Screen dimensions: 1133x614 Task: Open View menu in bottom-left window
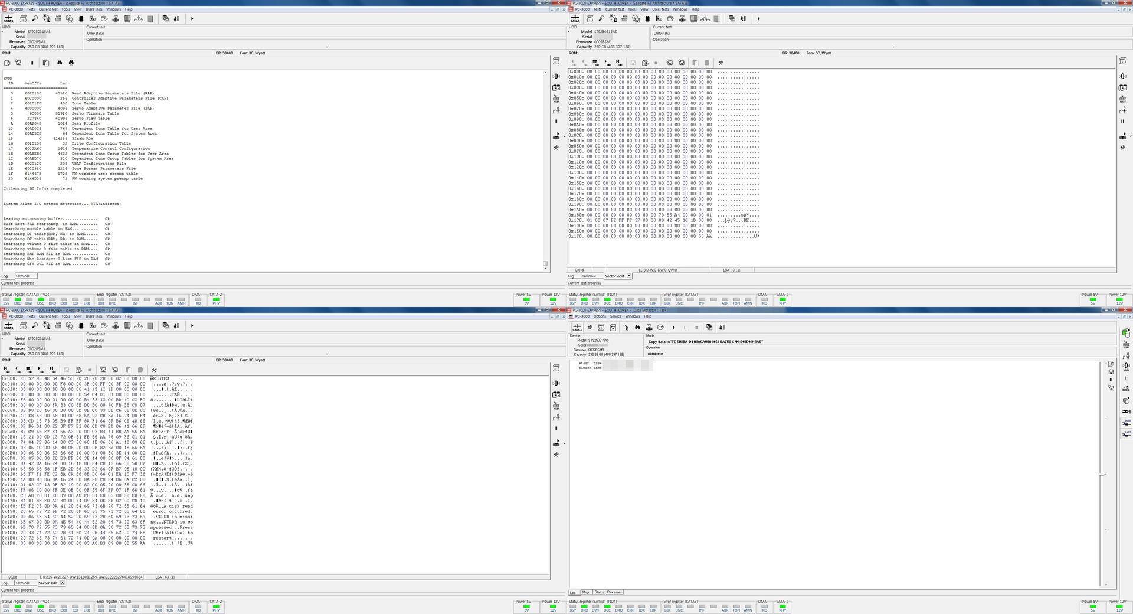[x=77, y=316]
